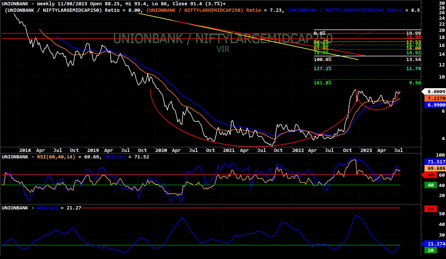Image resolution: width=446 pixels, height=259 pixels.
Task: Click the blue 6.9900 moving average tag
Action: (435, 105)
